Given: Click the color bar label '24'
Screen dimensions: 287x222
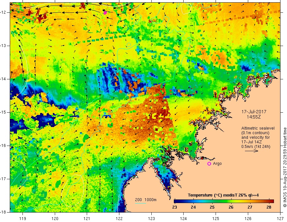Looking at the screenshot, I should click(x=193, y=207).
